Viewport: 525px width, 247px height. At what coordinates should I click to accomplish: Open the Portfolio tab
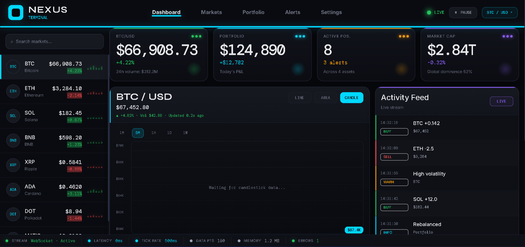[x=253, y=12]
